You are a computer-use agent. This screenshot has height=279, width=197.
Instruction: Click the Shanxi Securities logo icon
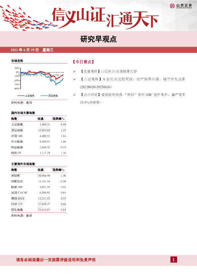click(172, 6)
